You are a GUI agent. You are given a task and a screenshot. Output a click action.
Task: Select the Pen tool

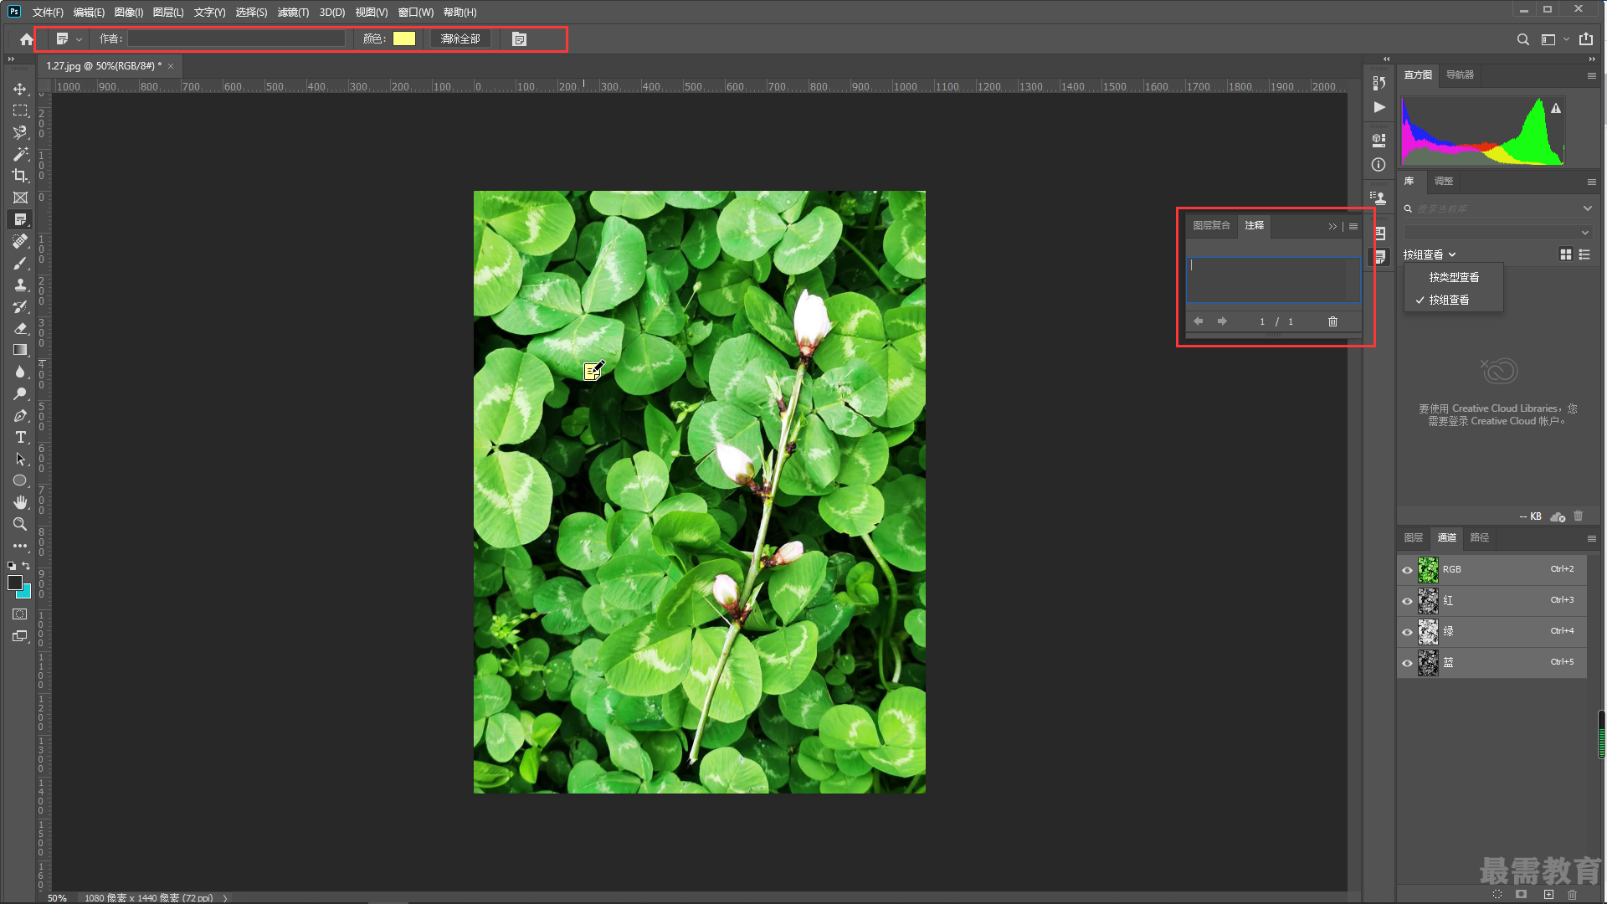(20, 415)
